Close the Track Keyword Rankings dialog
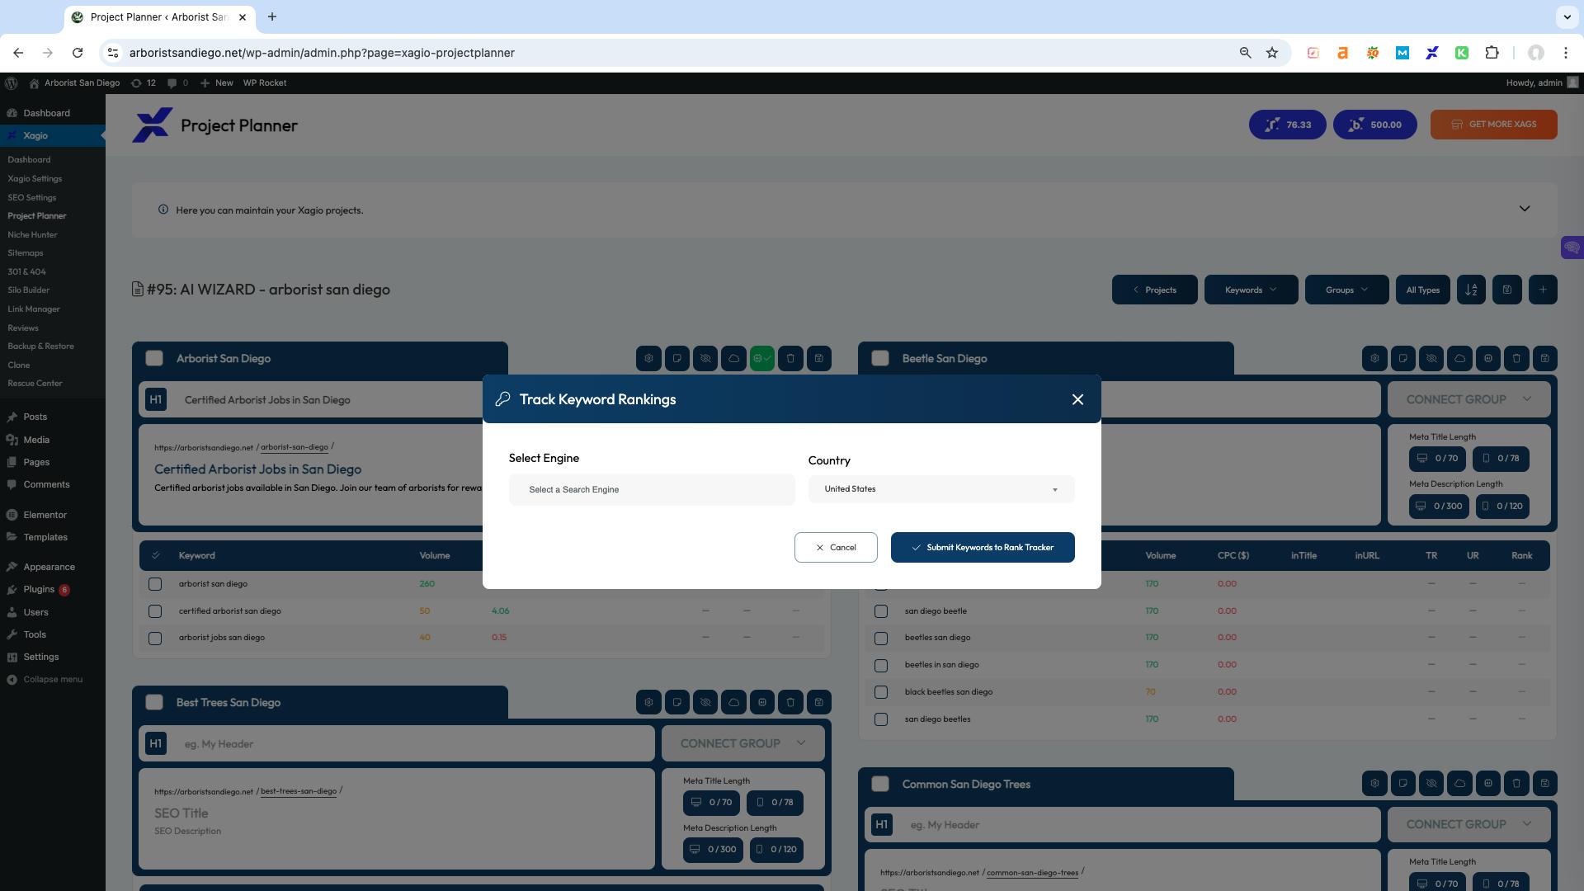The width and height of the screenshot is (1584, 891). 1077,399
